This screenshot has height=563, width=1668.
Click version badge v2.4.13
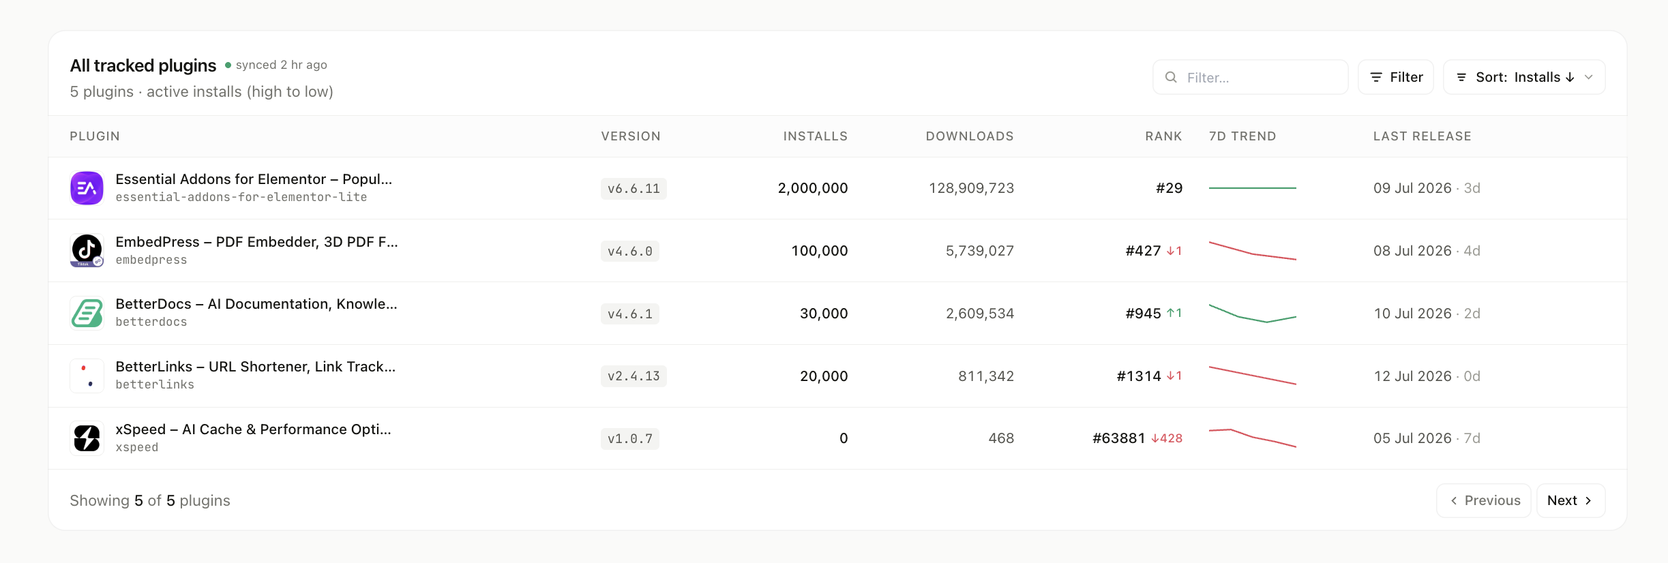pos(634,376)
